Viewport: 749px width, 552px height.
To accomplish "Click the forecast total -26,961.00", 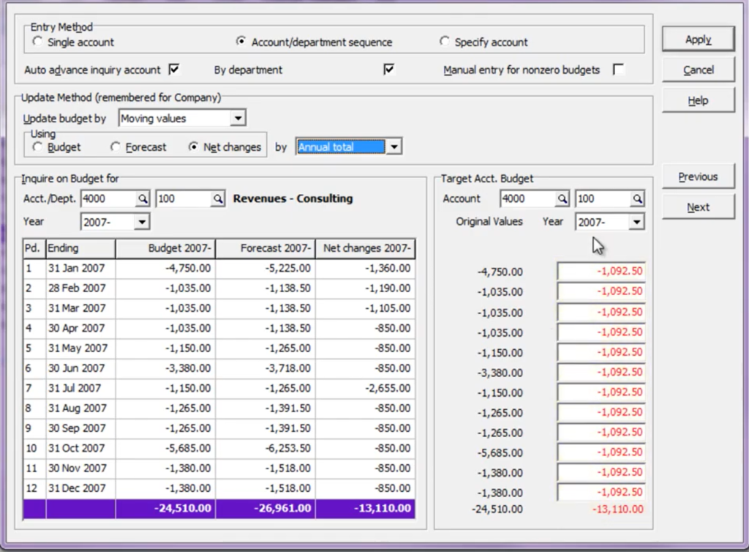I will tap(283, 509).
